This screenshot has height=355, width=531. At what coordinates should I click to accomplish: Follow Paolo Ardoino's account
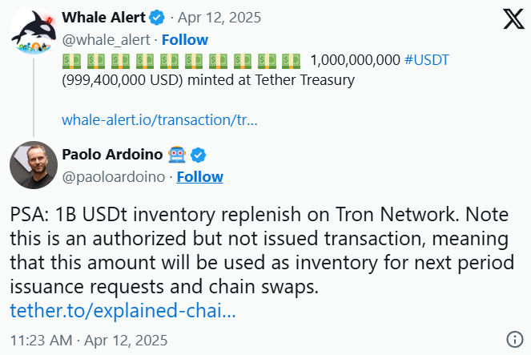click(199, 176)
